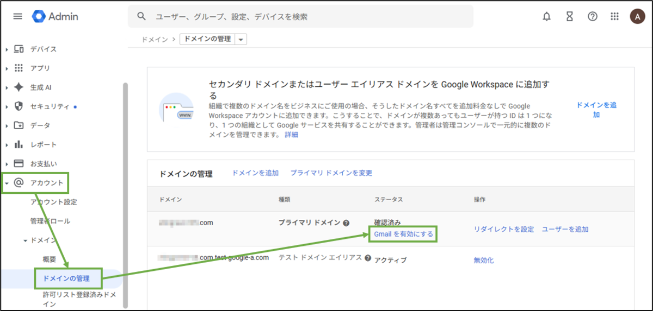The image size is (653, 311).
Task: Open 概要 under ドメイン
Action: pos(50,259)
